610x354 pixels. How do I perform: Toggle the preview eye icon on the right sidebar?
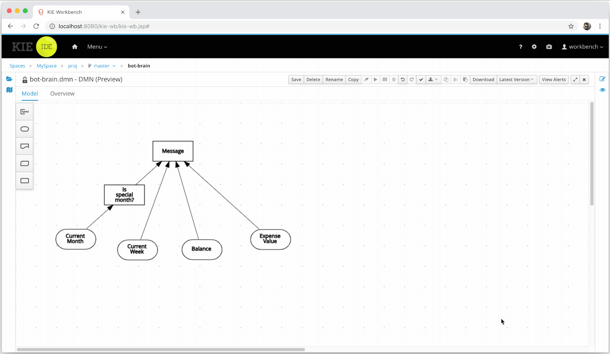coord(603,90)
